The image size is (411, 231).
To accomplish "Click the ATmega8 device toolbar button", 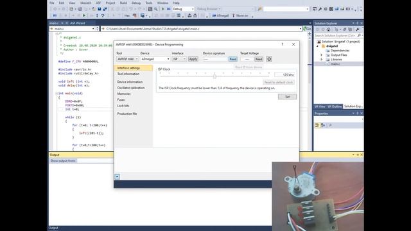I will [220, 15].
